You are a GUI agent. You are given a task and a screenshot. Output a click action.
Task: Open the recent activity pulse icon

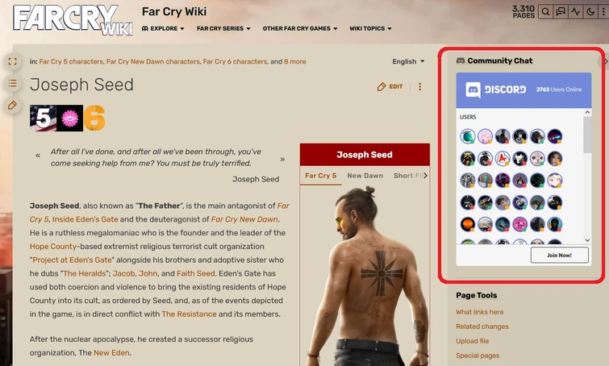[x=576, y=11]
